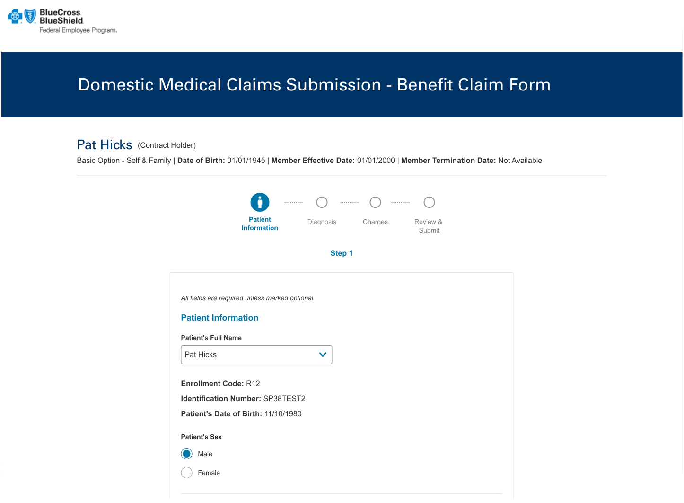Viewport: 684px width, 503px height.
Task: Go to the Charges step label
Action: [375, 222]
